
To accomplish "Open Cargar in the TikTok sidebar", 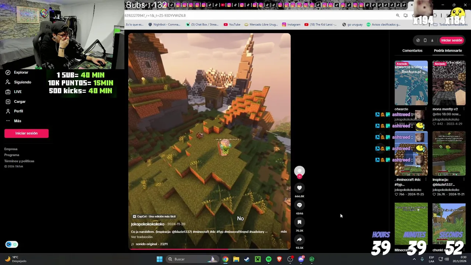I will (15, 102).
